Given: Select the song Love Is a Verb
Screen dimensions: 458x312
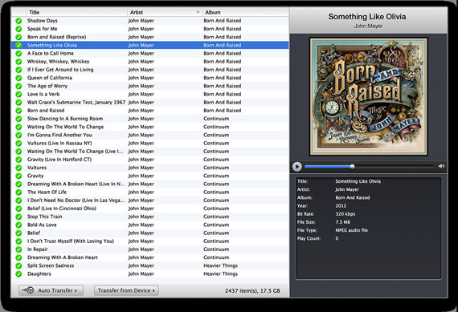Looking at the screenshot, I should click(43, 94).
